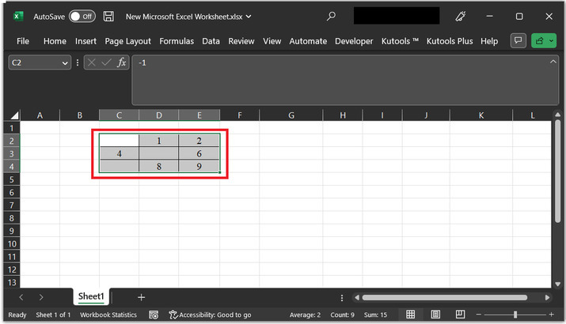Select row 5 header
Screen dimensions: 566x324
click(x=12, y=179)
